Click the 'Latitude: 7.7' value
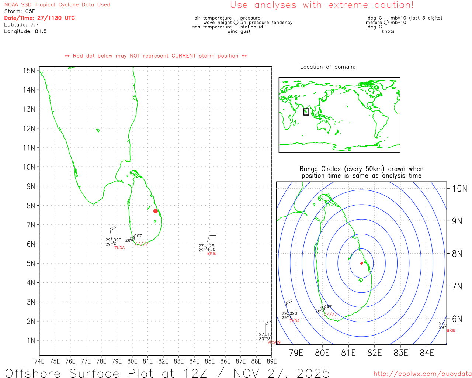 [x=21, y=25]
